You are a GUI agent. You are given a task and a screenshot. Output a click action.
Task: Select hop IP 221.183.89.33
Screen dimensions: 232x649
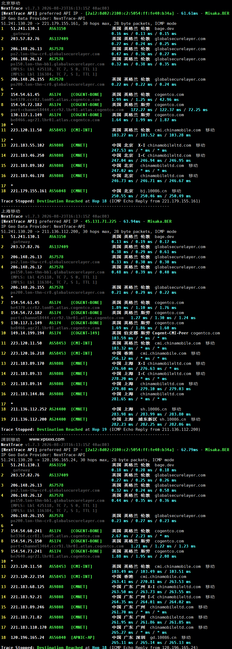pyautogui.click(x=26, y=374)
